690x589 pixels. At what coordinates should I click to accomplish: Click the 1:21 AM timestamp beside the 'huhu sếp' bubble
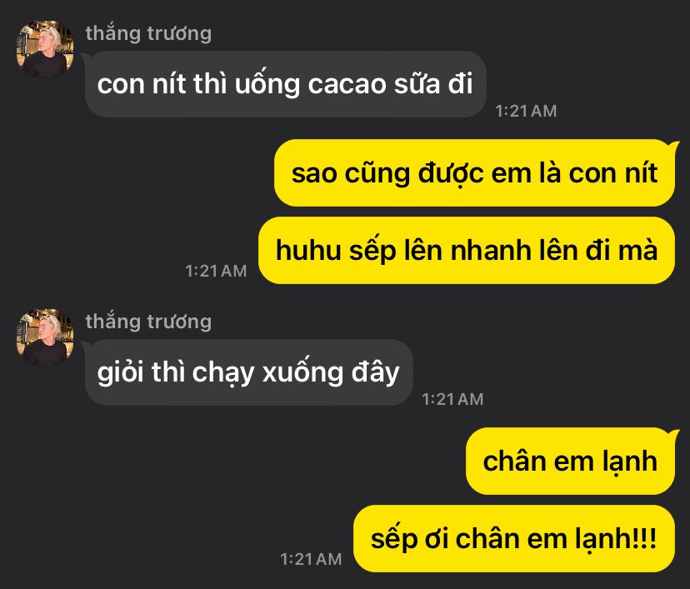point(216,271)
